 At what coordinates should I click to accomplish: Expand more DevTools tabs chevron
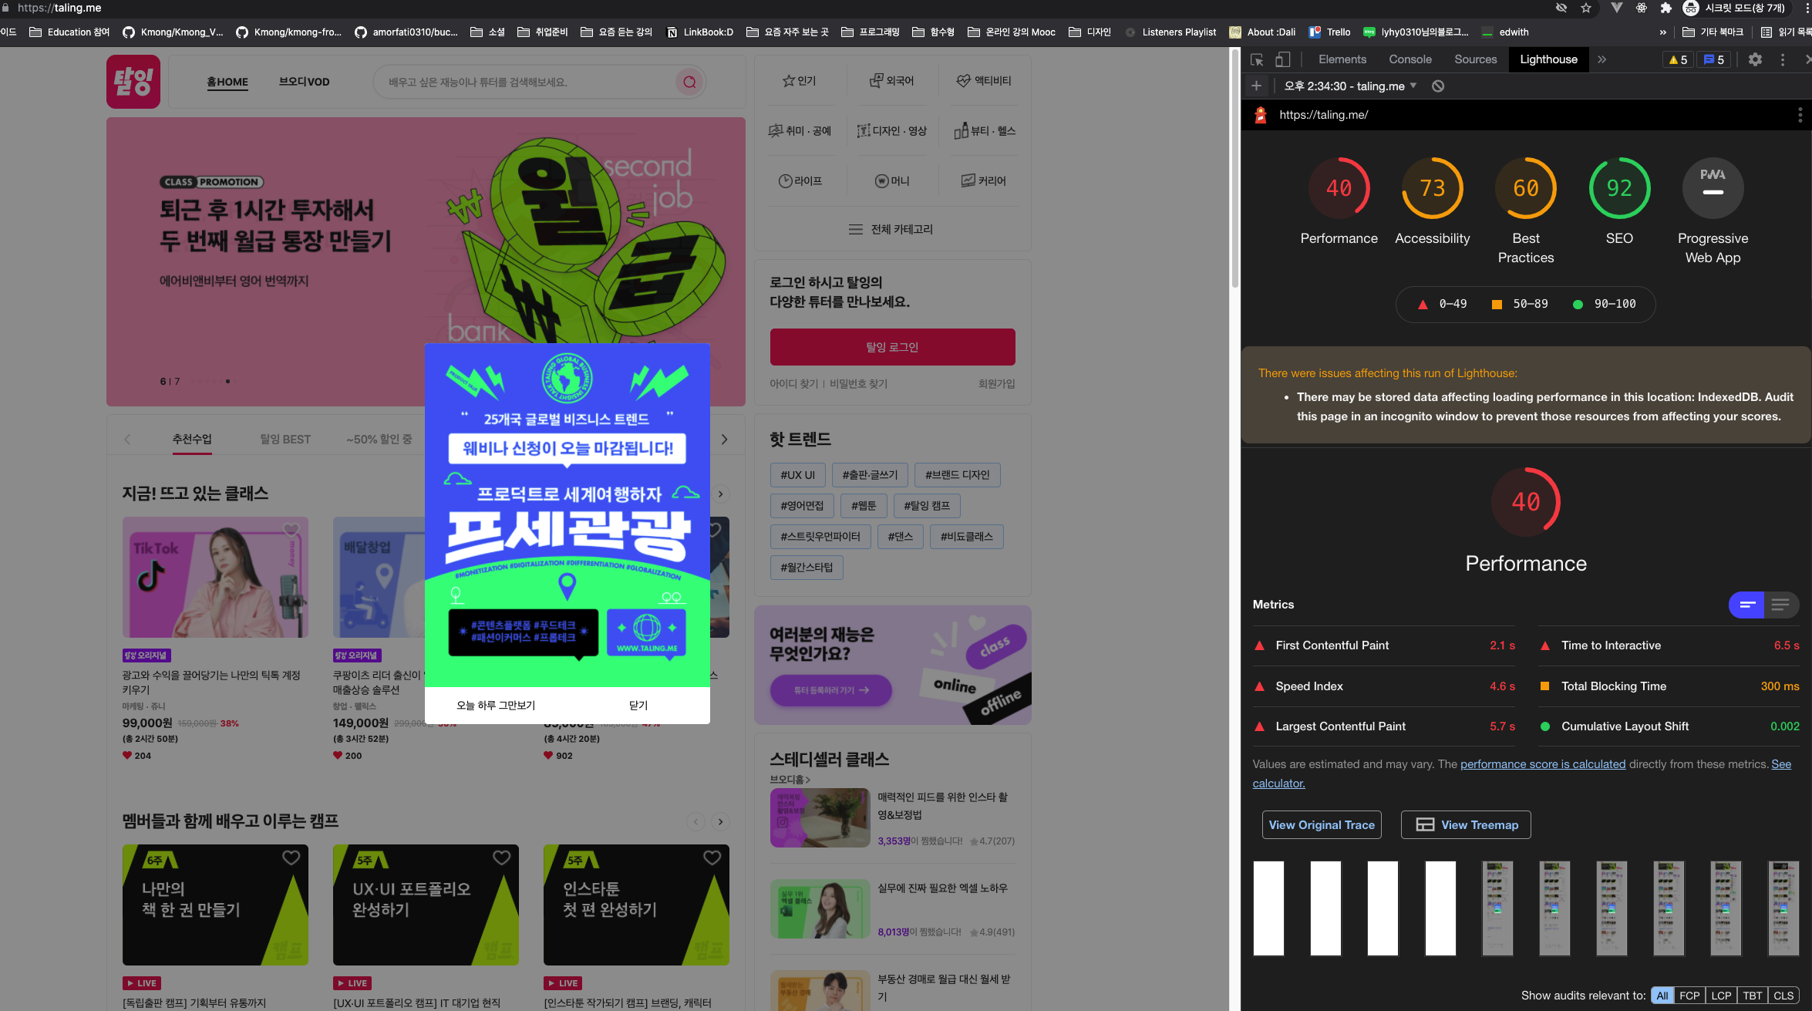[x=1602, y=59]
